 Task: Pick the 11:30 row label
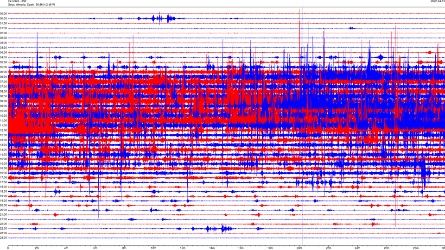(x=3, y=125)
